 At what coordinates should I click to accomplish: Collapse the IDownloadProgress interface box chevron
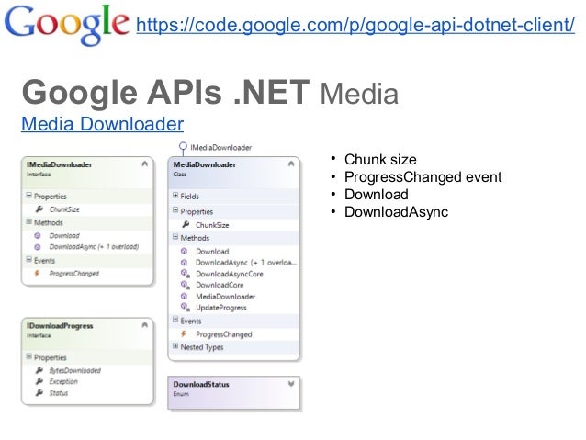pyautogui.click(x=144, y=325)
